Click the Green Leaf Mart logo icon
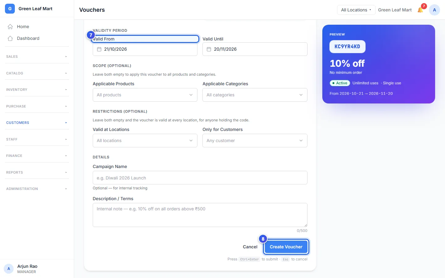This screenshot has width=445, height=278. (10, 9)
